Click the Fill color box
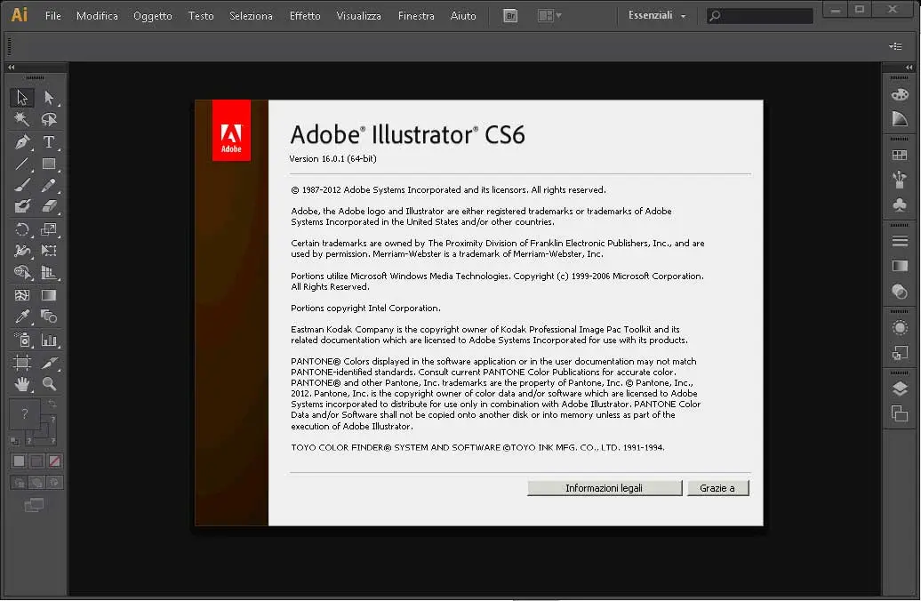The image size is (921, 601). 25,414
